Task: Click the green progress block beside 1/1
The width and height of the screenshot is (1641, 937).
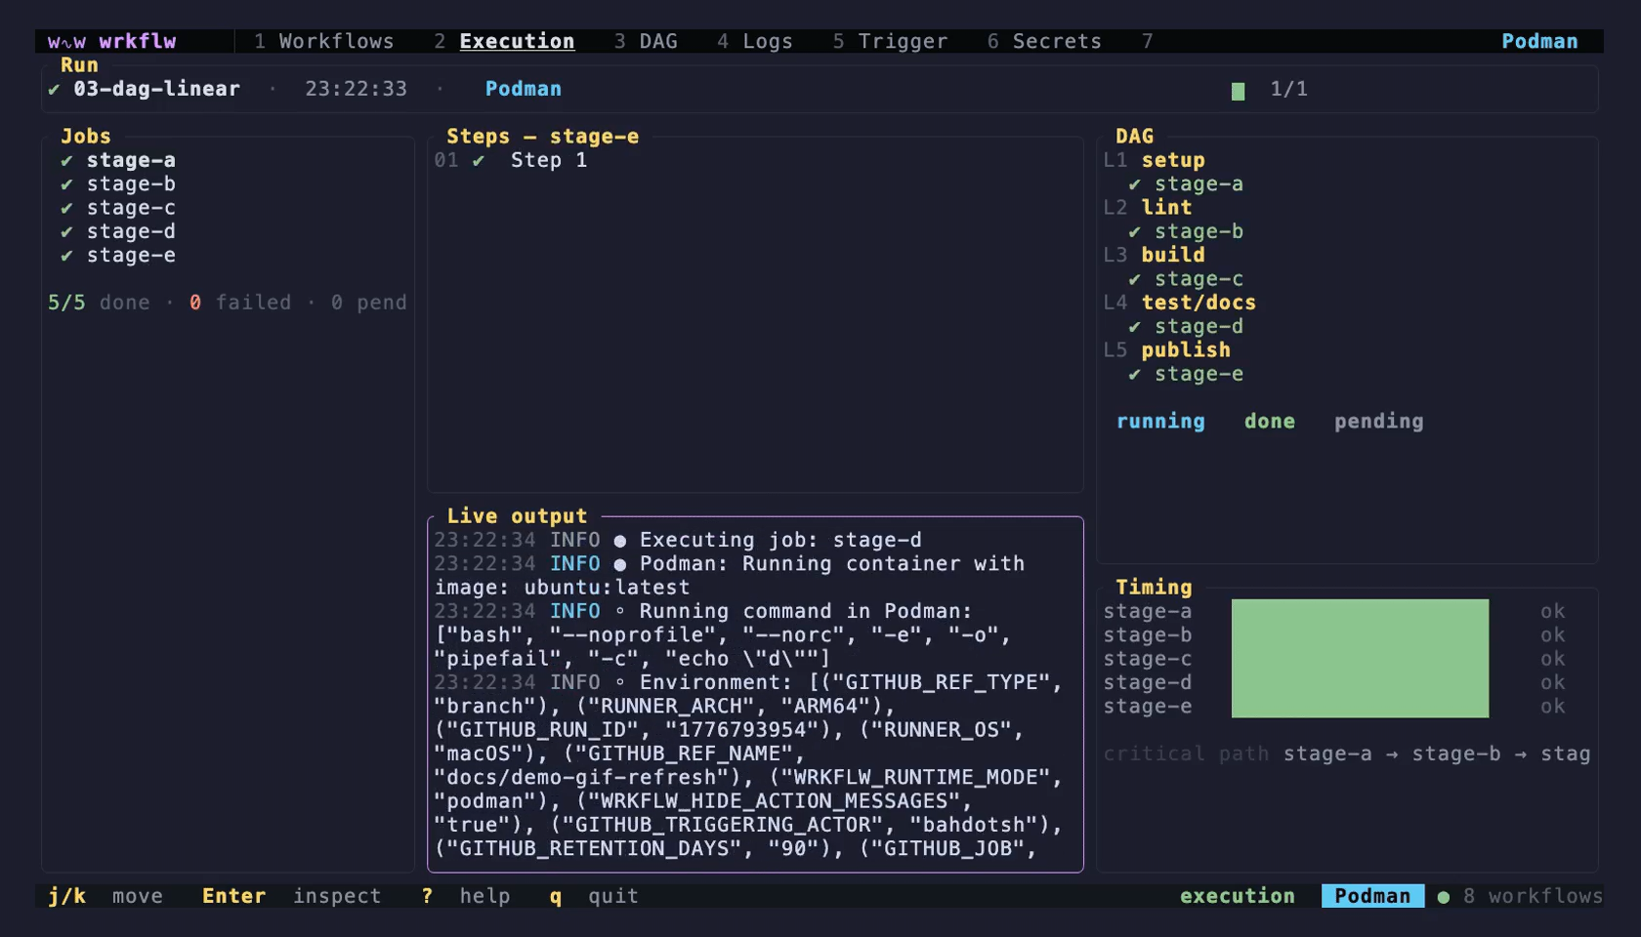Action: (1238, 91)
